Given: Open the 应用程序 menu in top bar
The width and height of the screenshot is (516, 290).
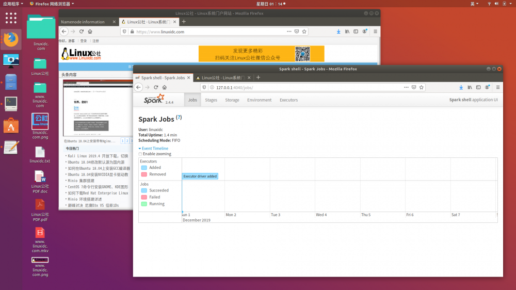Looking at the screenshot, I should click(x=13, y=4).
